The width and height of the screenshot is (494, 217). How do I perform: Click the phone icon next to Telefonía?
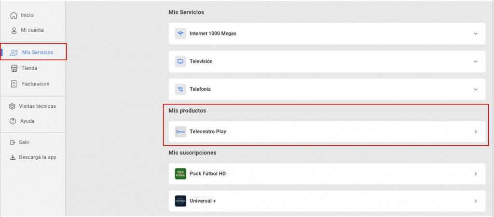(x=180, y=89)
